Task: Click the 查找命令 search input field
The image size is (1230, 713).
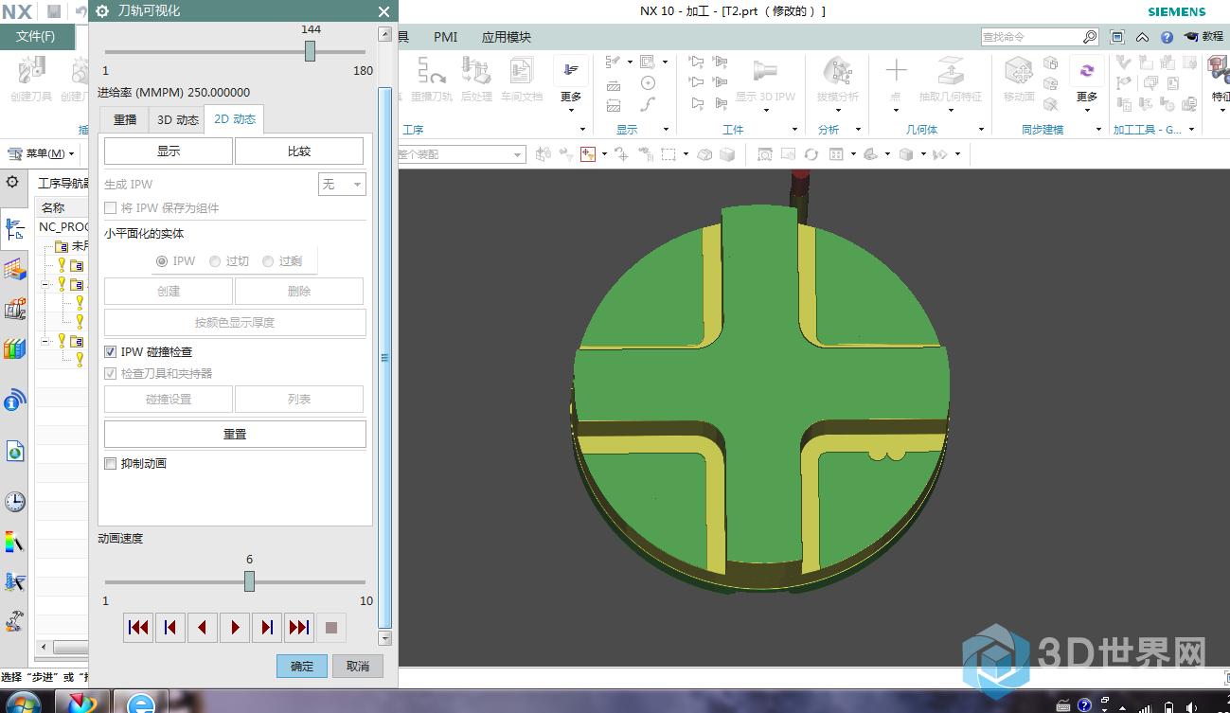Action: click(x=1031, y=37)
